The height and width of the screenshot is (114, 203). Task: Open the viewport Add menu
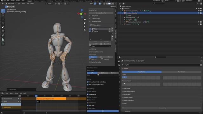point(28,3)
